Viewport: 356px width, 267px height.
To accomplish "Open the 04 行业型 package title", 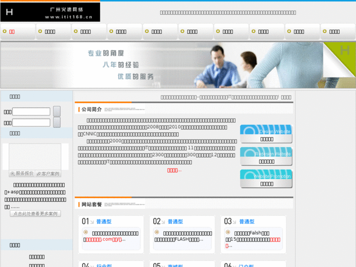I will point(104,265).
